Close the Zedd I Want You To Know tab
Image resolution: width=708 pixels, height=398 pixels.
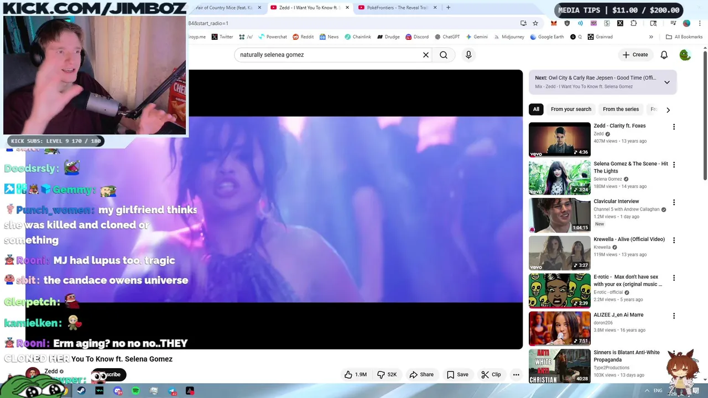coord(347,8)
